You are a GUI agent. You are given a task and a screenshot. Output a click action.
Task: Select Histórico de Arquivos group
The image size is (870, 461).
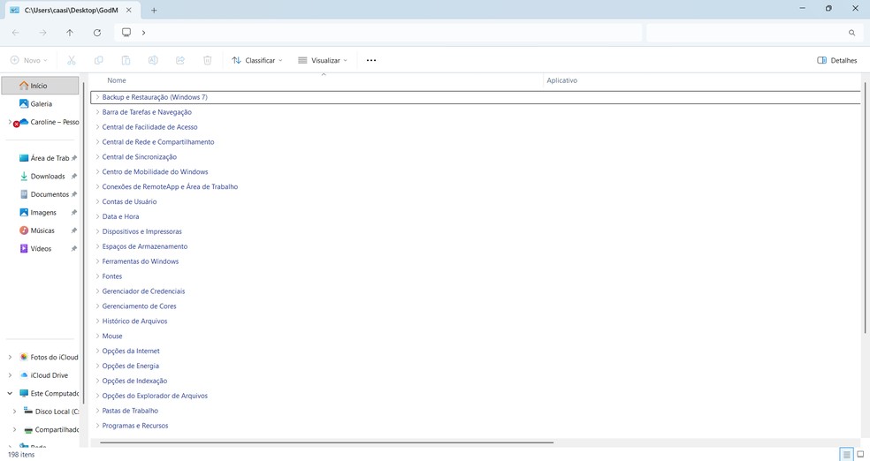click(134, 321)
